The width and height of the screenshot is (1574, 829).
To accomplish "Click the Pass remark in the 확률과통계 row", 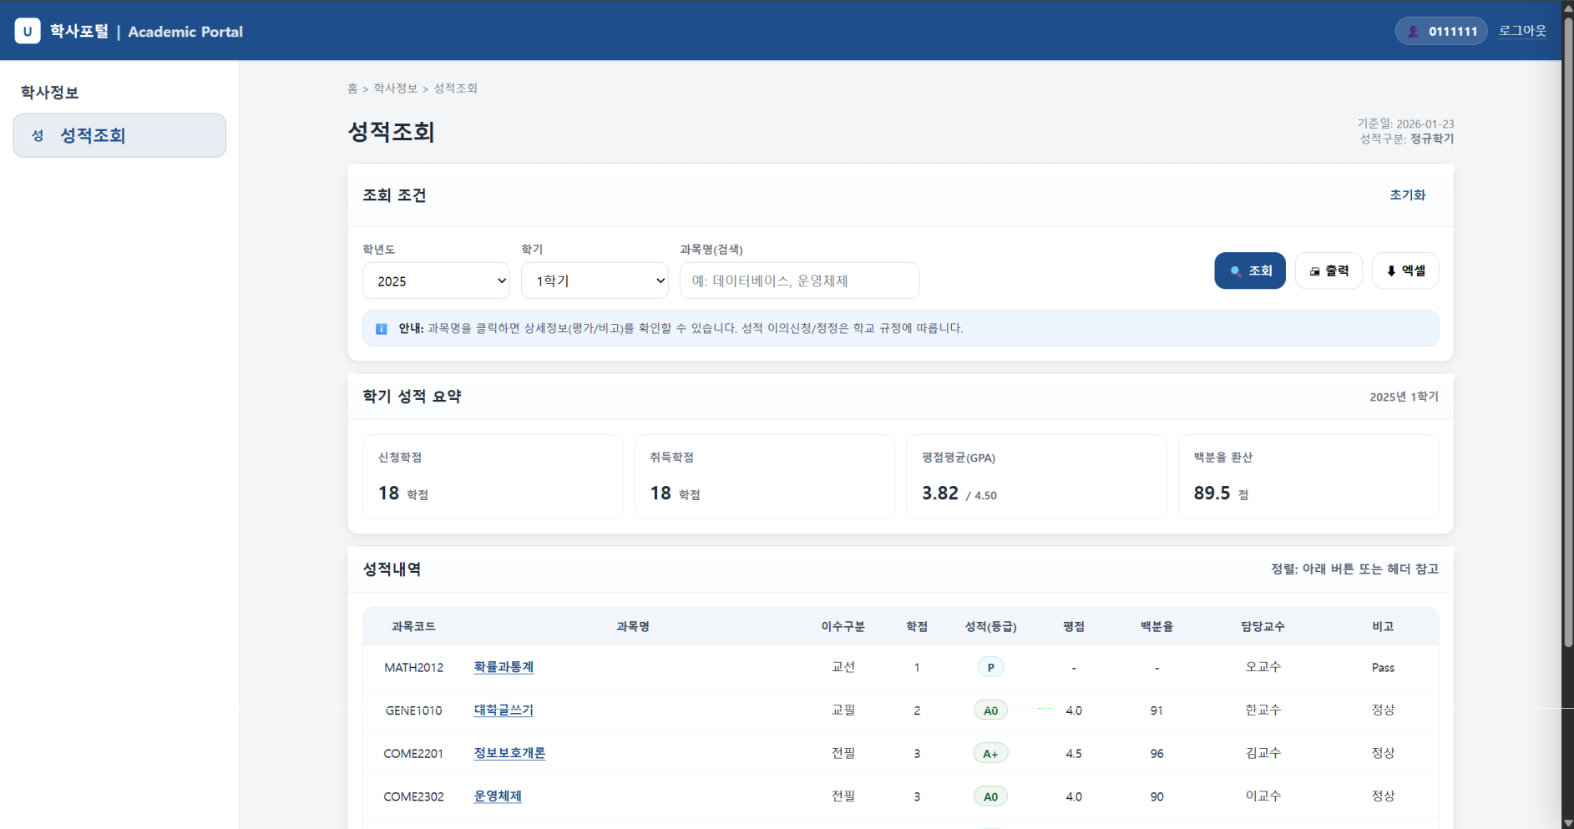I will click(x=1383, y=667).
